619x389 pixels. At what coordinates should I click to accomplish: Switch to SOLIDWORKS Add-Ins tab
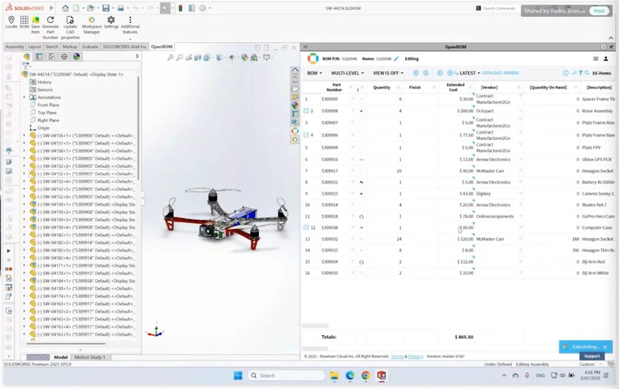[x=125, y=47]
